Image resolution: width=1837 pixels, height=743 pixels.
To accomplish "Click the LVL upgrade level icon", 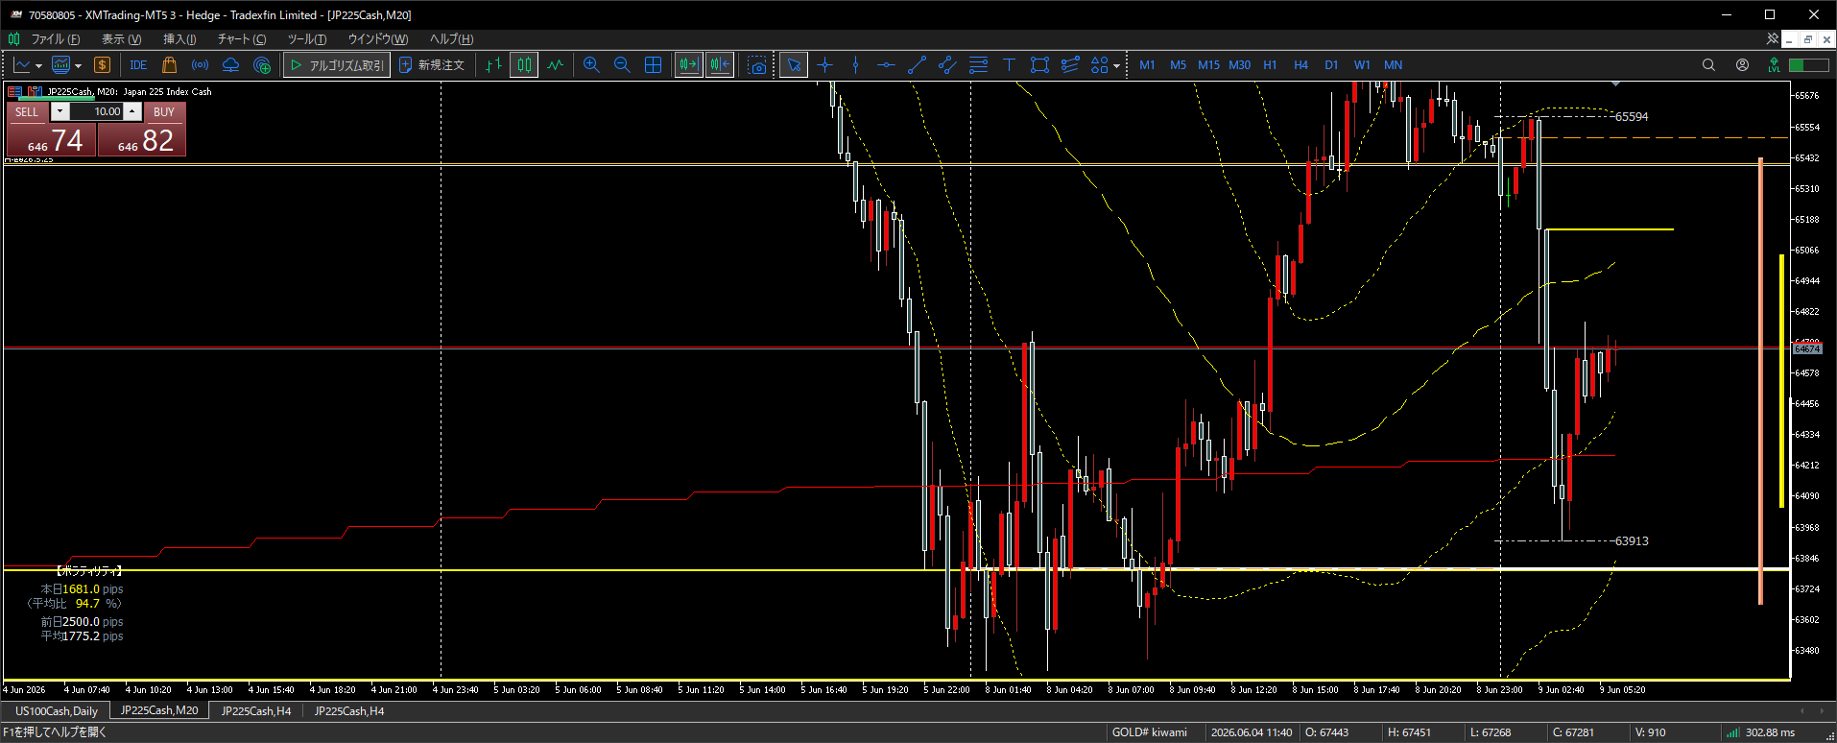I will (x=1774, y=65).
